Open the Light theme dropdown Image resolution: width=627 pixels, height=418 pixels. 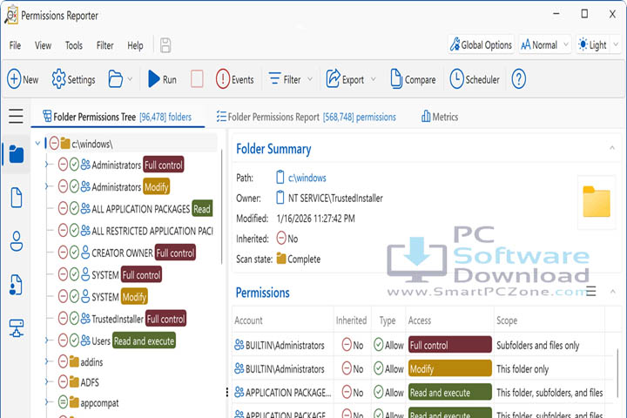[597, 44]
